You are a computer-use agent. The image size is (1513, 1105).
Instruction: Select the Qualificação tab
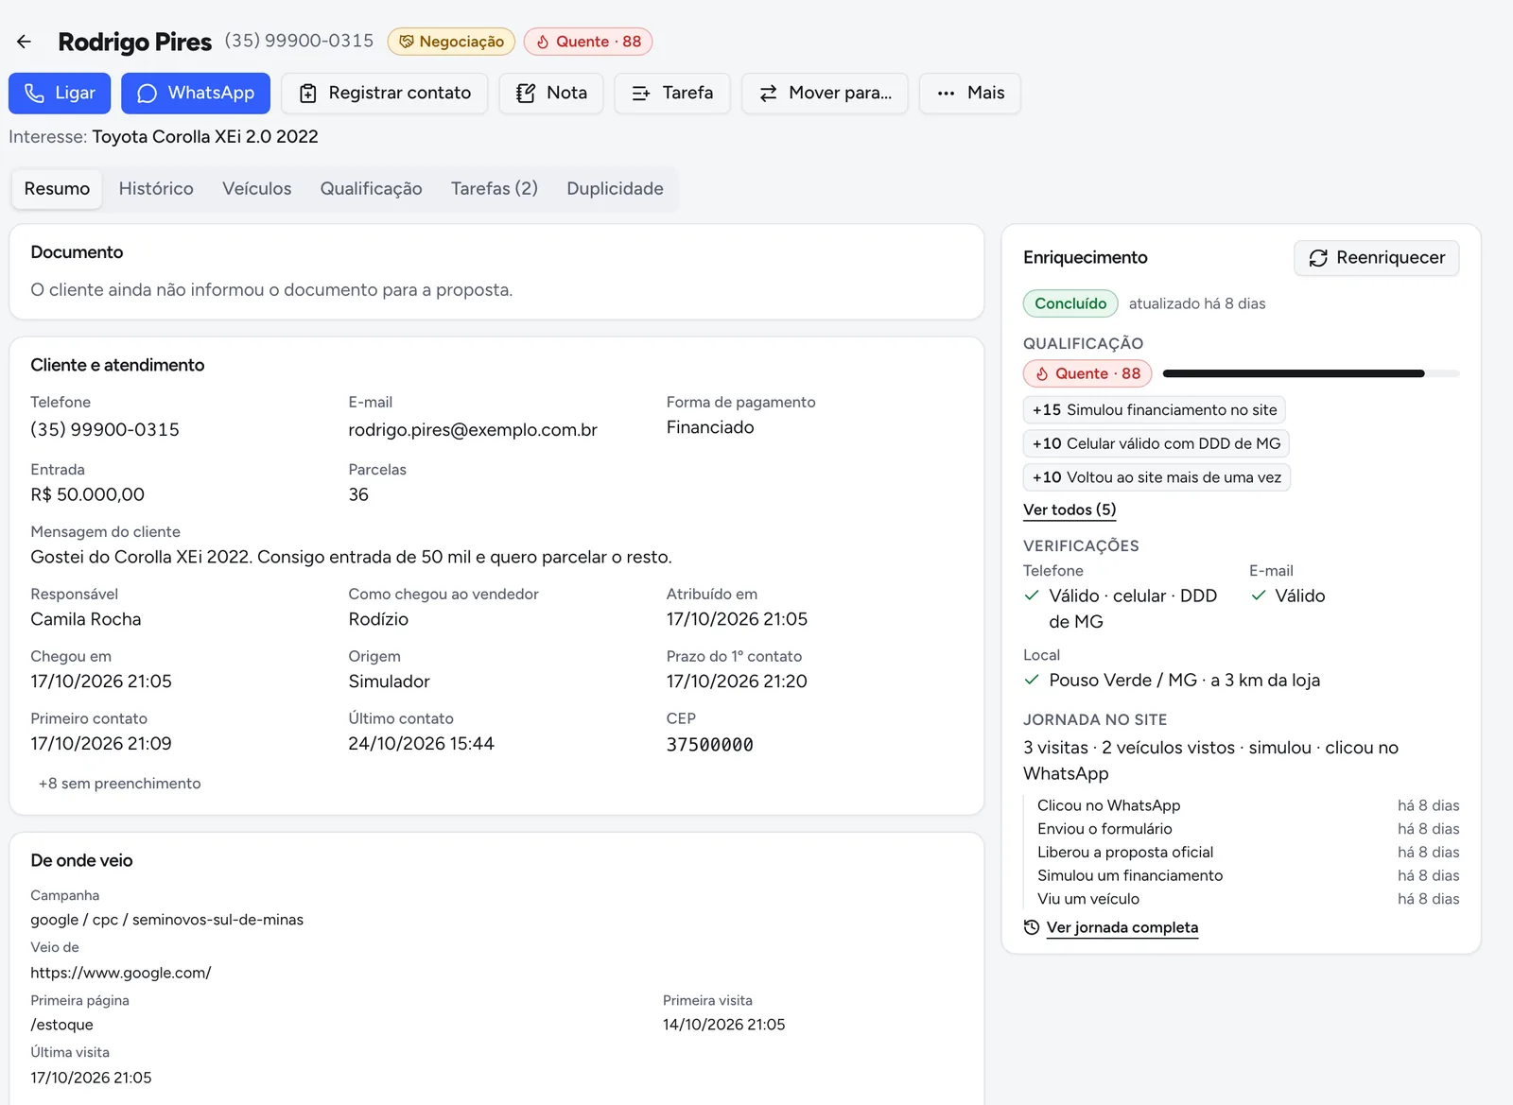tap(372, 189)
